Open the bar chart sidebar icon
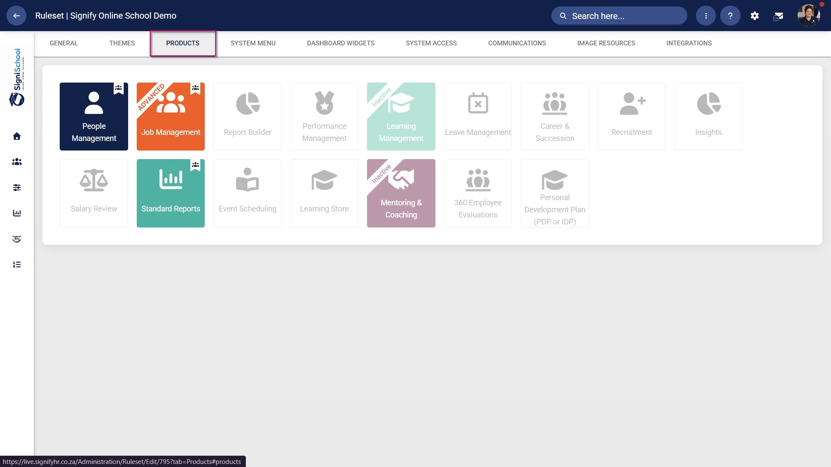The height and width of the screenshot is (467, 831). (x=17, y=213)
